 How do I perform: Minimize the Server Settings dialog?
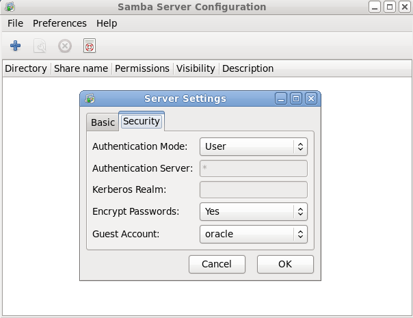pyautogui.click(x=281, y=98)
